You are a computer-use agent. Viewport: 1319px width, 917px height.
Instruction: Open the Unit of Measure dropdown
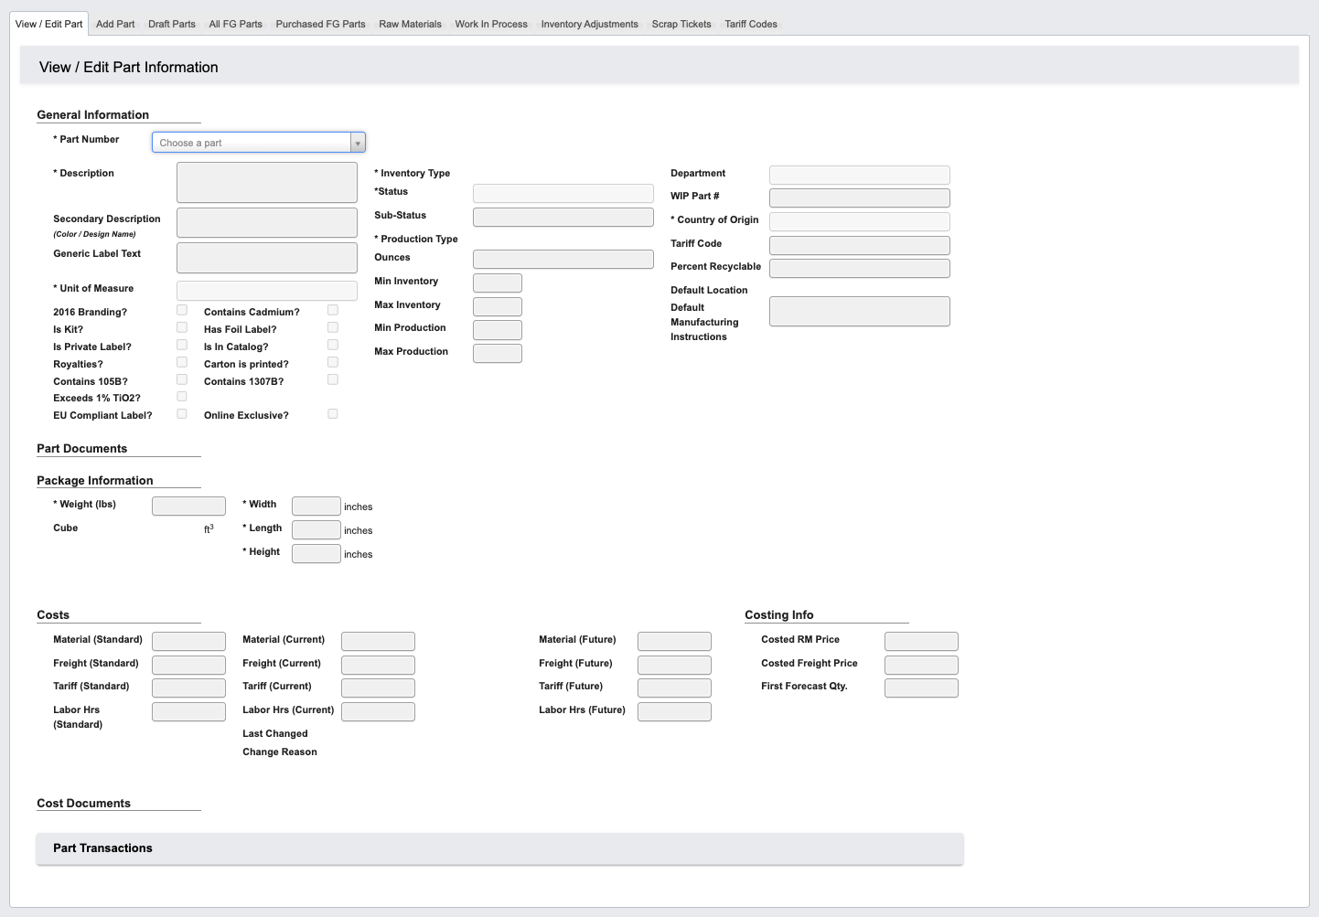tap(267, 292)
